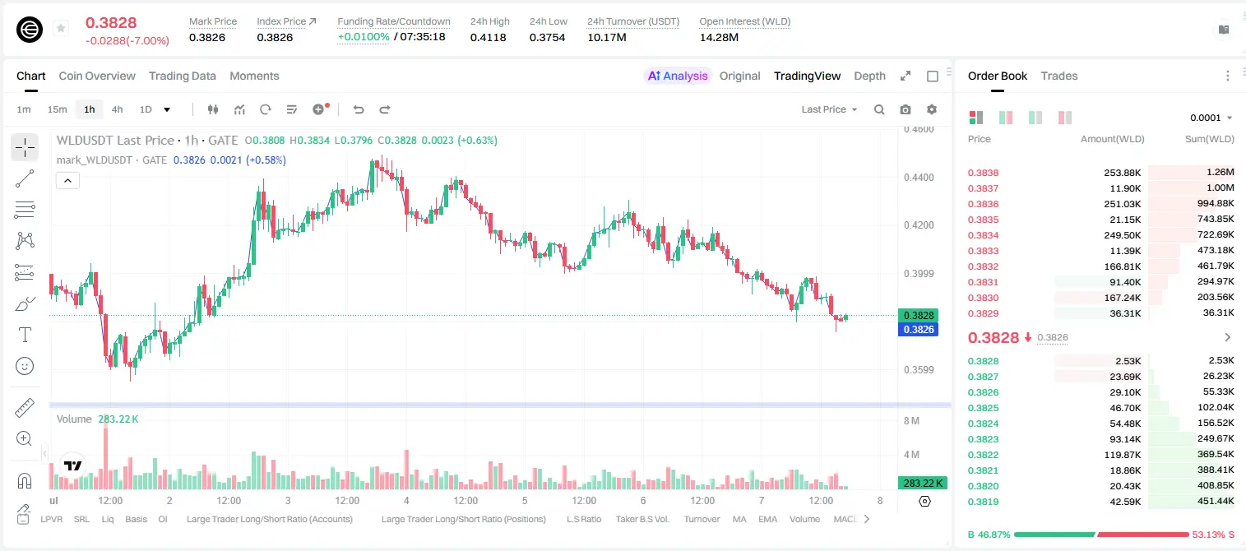The width and height of the screenshot is (1246, 551).
Task: Click the Volume indicator at bottom bar
Action: [x=804, y=519]
